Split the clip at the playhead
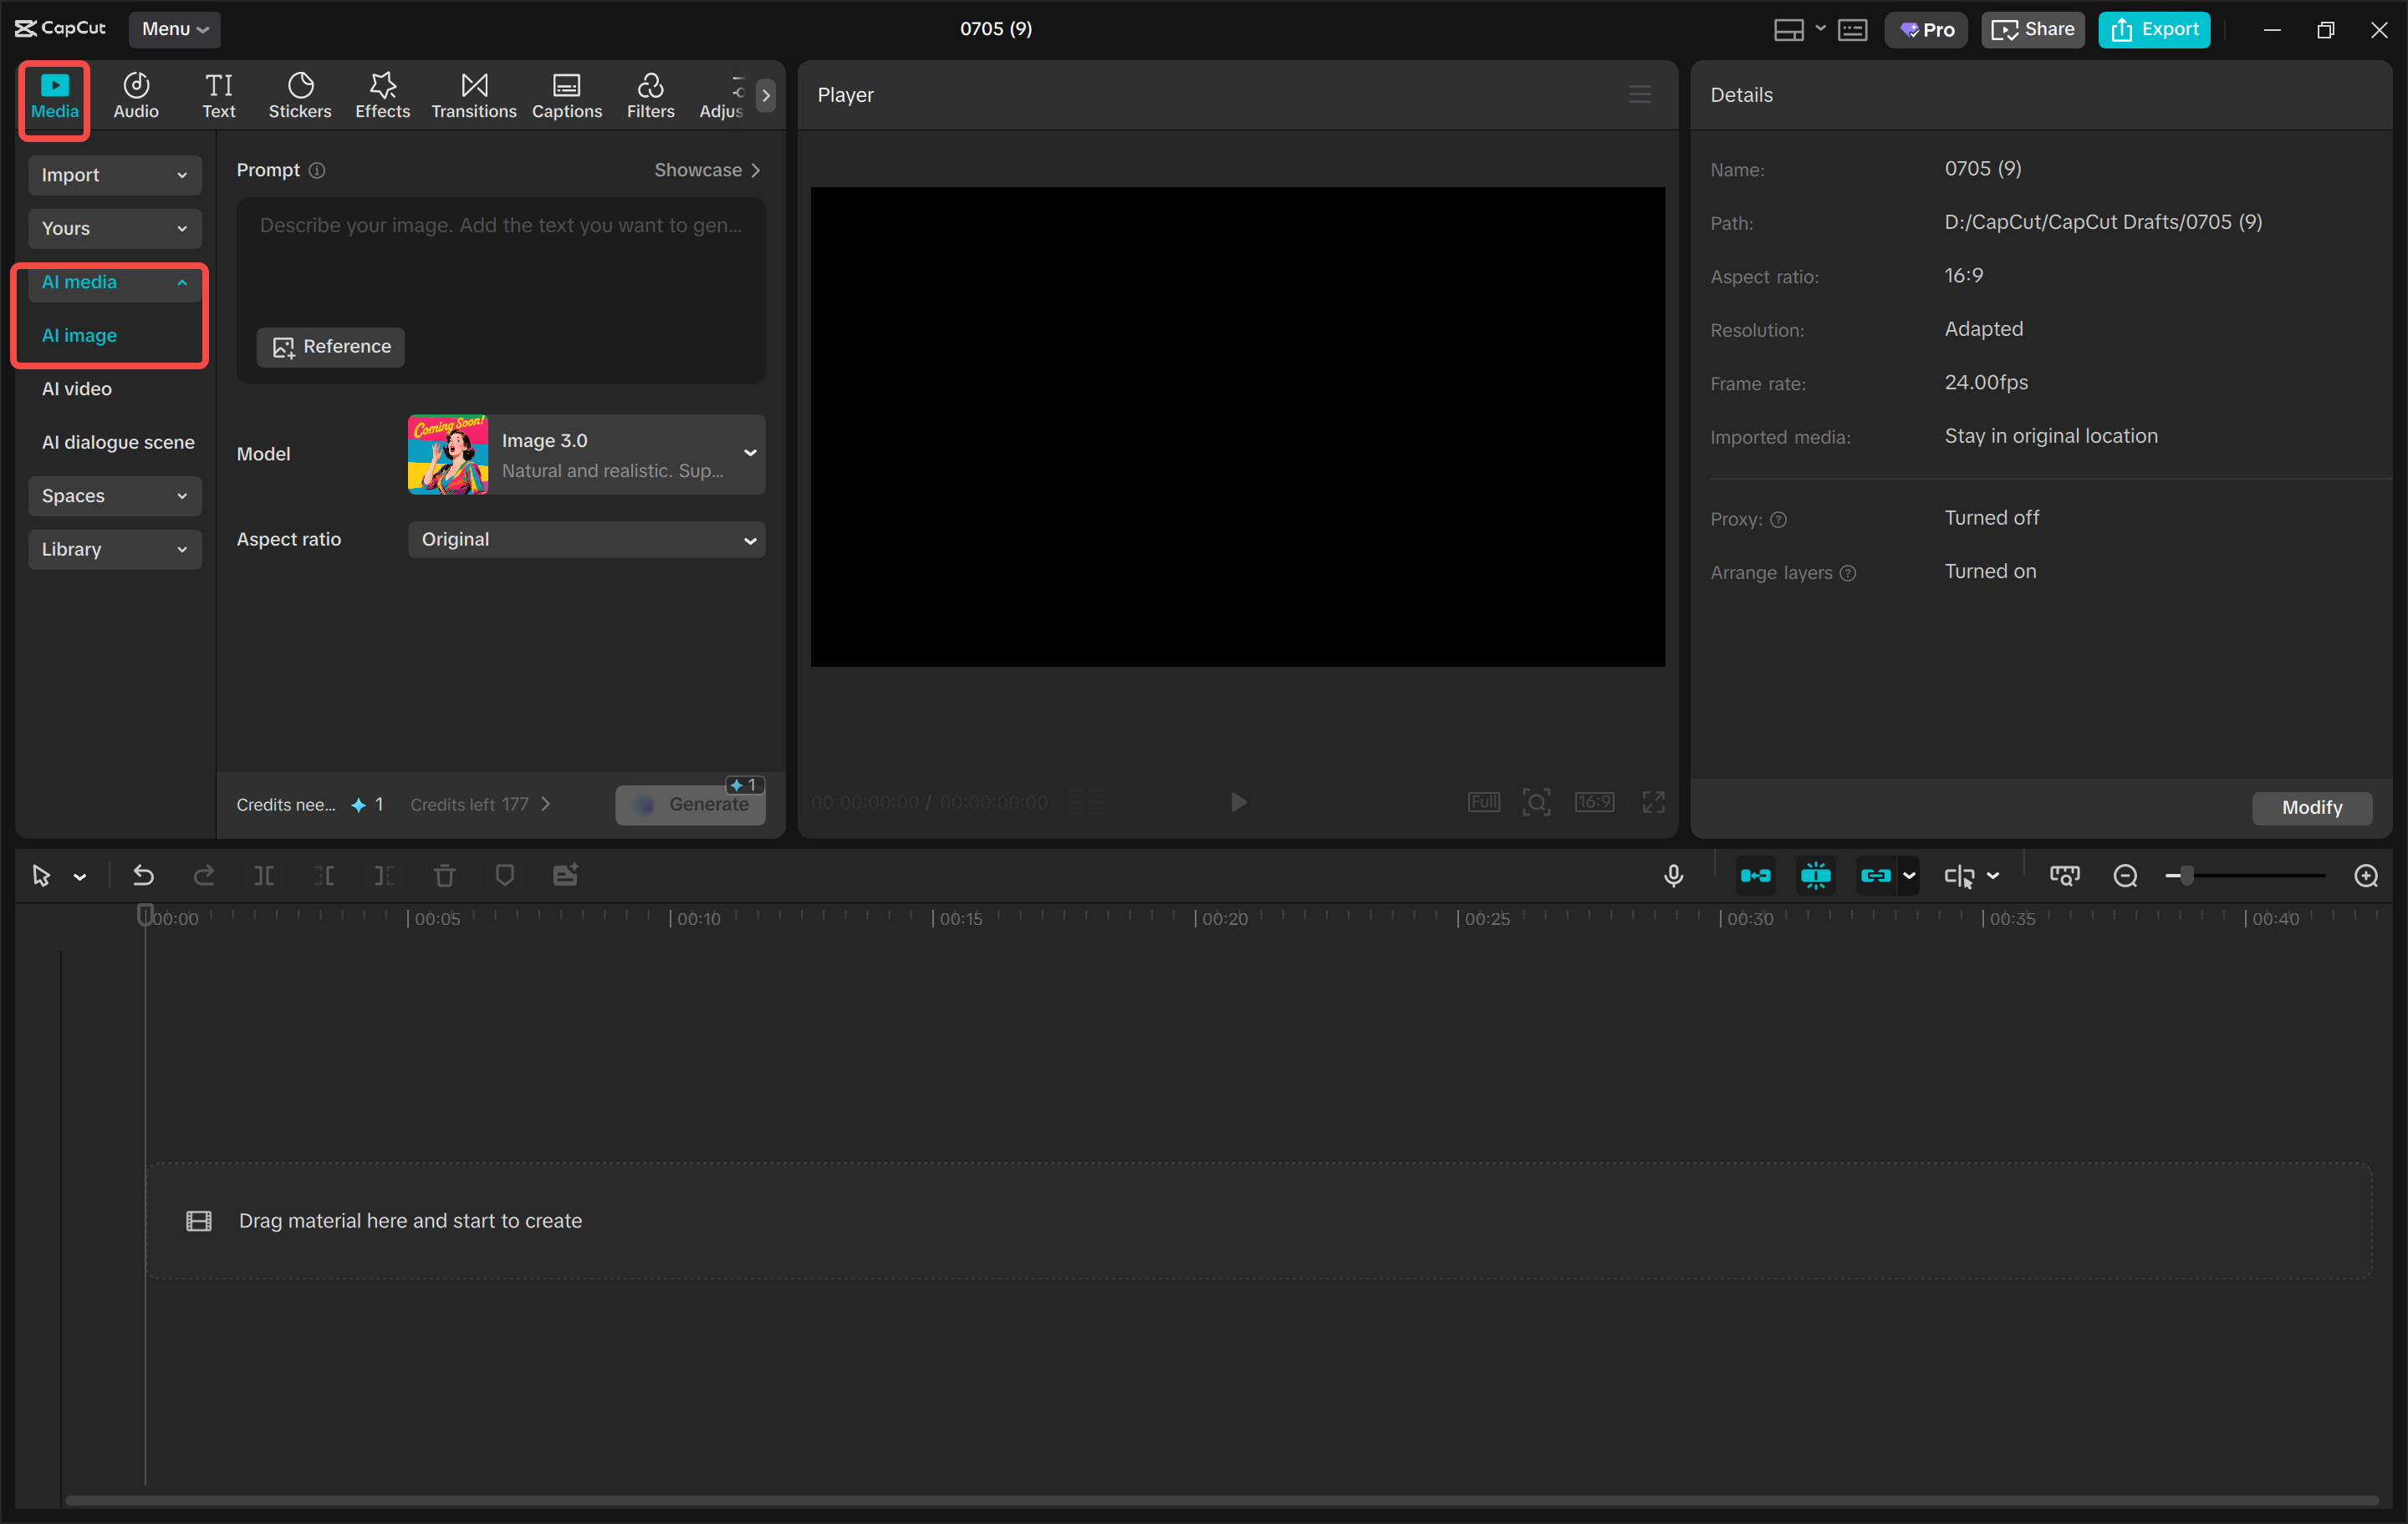 [x=265, y=876]
